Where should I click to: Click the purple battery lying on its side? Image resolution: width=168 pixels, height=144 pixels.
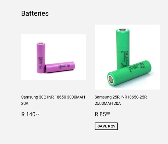60,67
